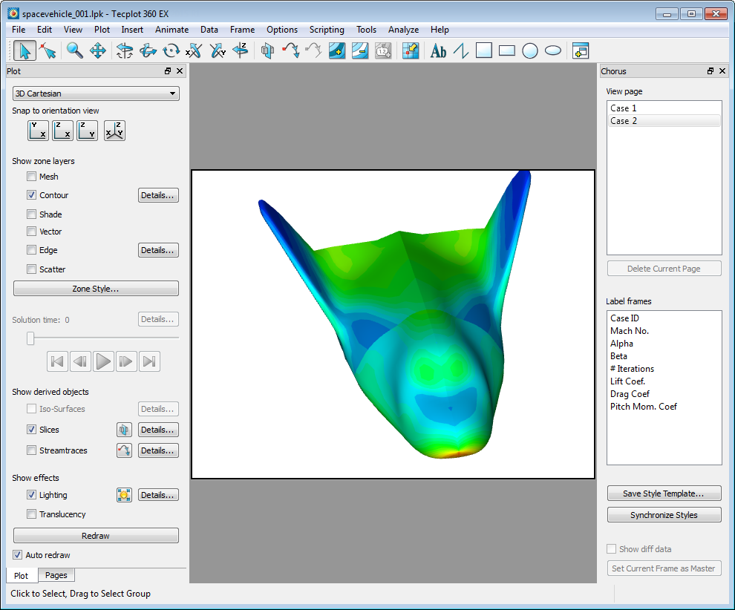Select the slice placement tool
The image size is (735, 610).
(x=268, y=50)
